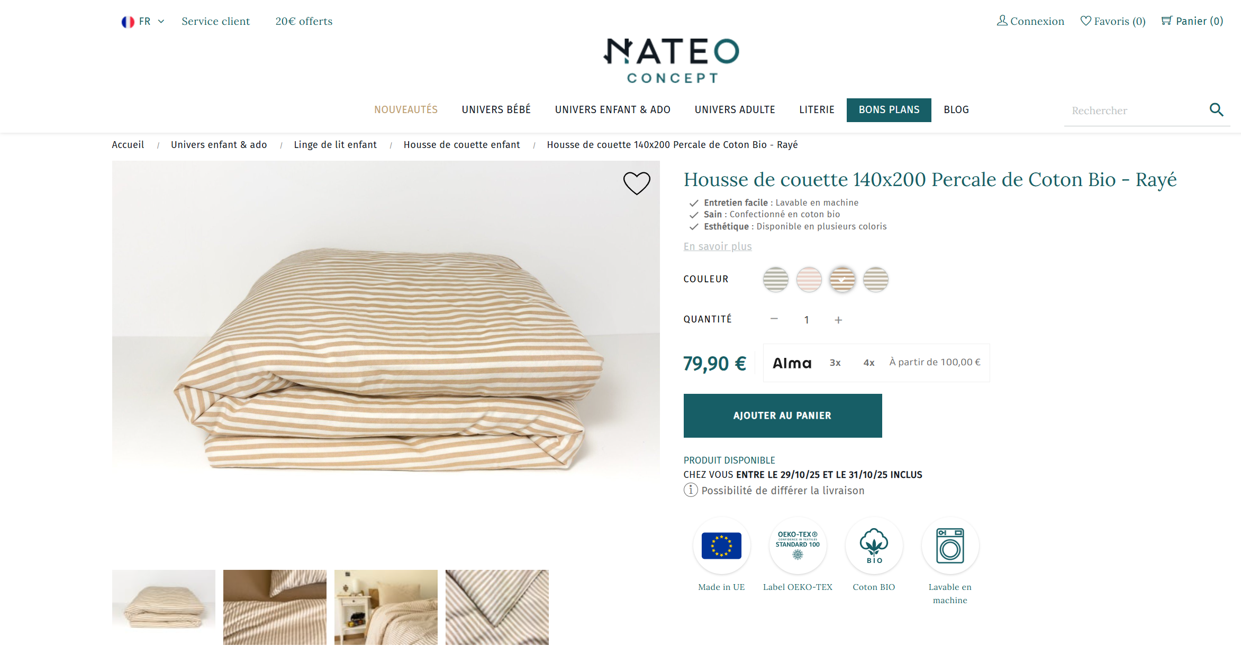Open the UNIVERS BÉBÉ menu

pos(496,110)
